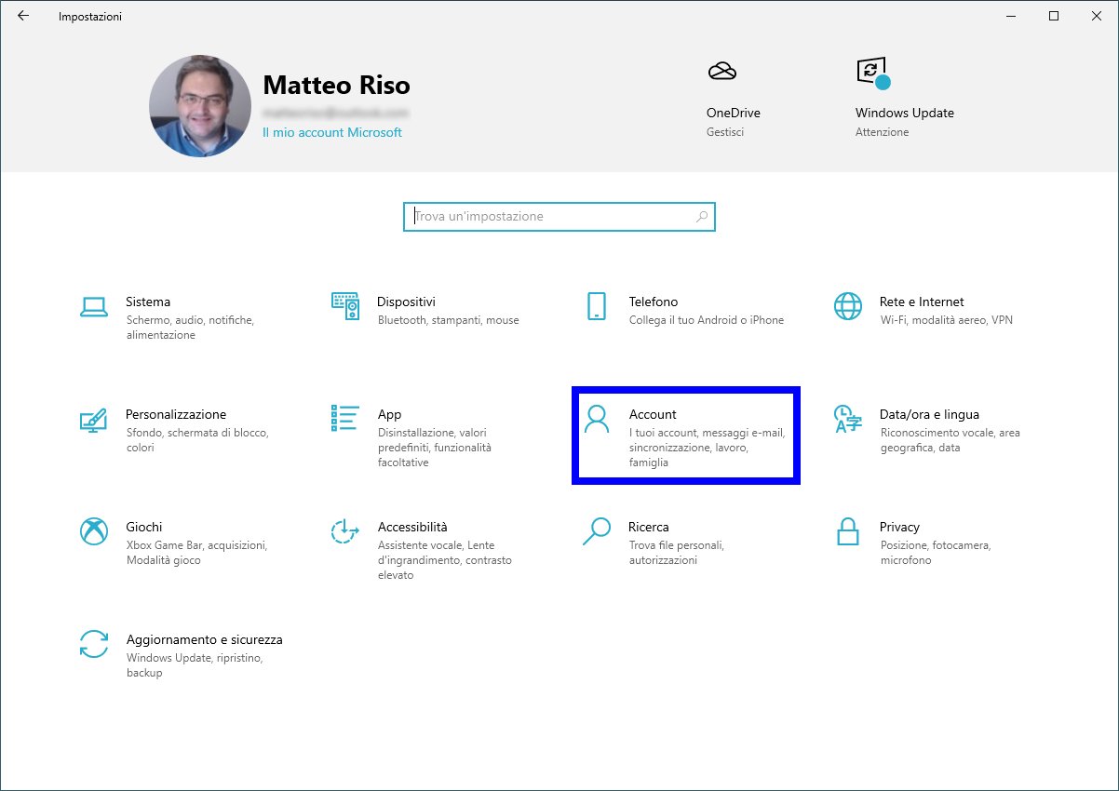Click 'Trova file personali, autorizzazioni' description
Image resolution: width=1119 pixels, height=791 pixels.
677,553
